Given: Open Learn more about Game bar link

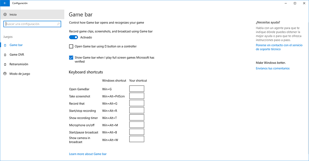Looking at the screenshot, I should pyautogui.click(x=88, y=154).
